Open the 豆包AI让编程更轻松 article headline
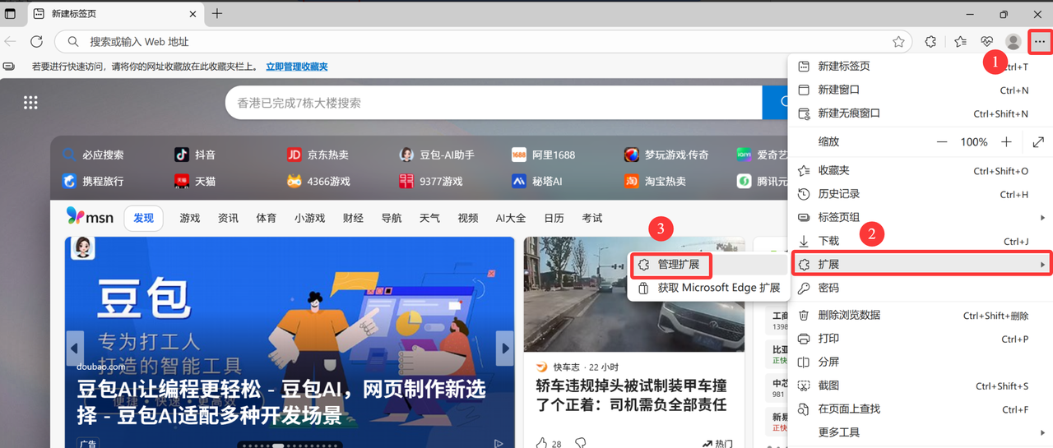Image resolution: width=1053 pixels, height=448 pixels. [281, 401]
